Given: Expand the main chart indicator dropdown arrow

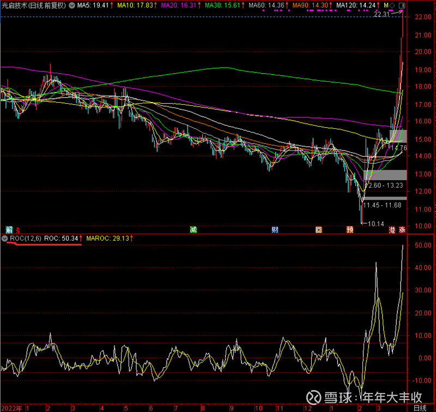Looking at the screenshot, I should point(72,5).
